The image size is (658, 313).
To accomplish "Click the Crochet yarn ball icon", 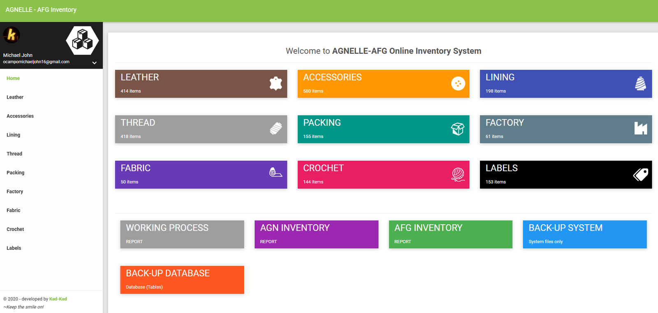I will [458, 175].
